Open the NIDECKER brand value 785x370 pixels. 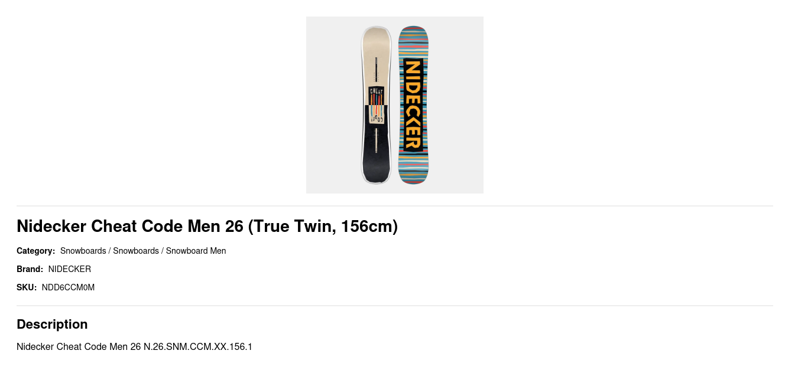[x=70, y=269]
